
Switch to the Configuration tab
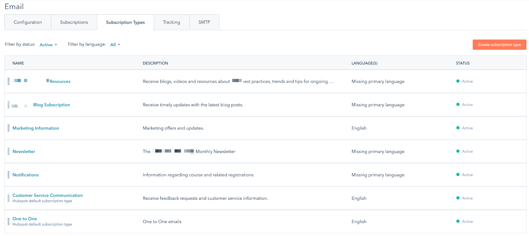[x=28, y=22]
